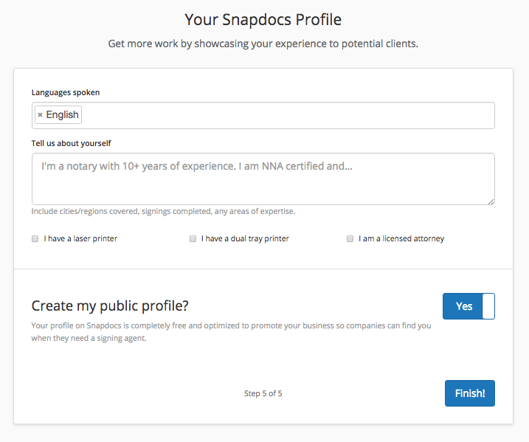Click the I am a licensed attorney label
529x442 pixels.
(401, 239)
